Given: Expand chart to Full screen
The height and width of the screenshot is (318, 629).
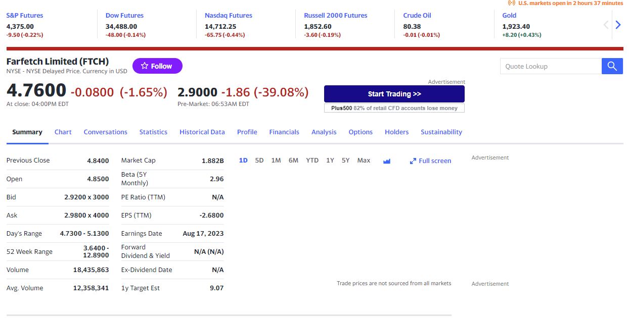Looking at the screenshot, I should coord(430,161).
